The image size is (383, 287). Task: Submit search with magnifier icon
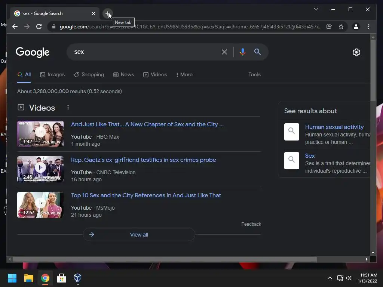tap(257, 52)
